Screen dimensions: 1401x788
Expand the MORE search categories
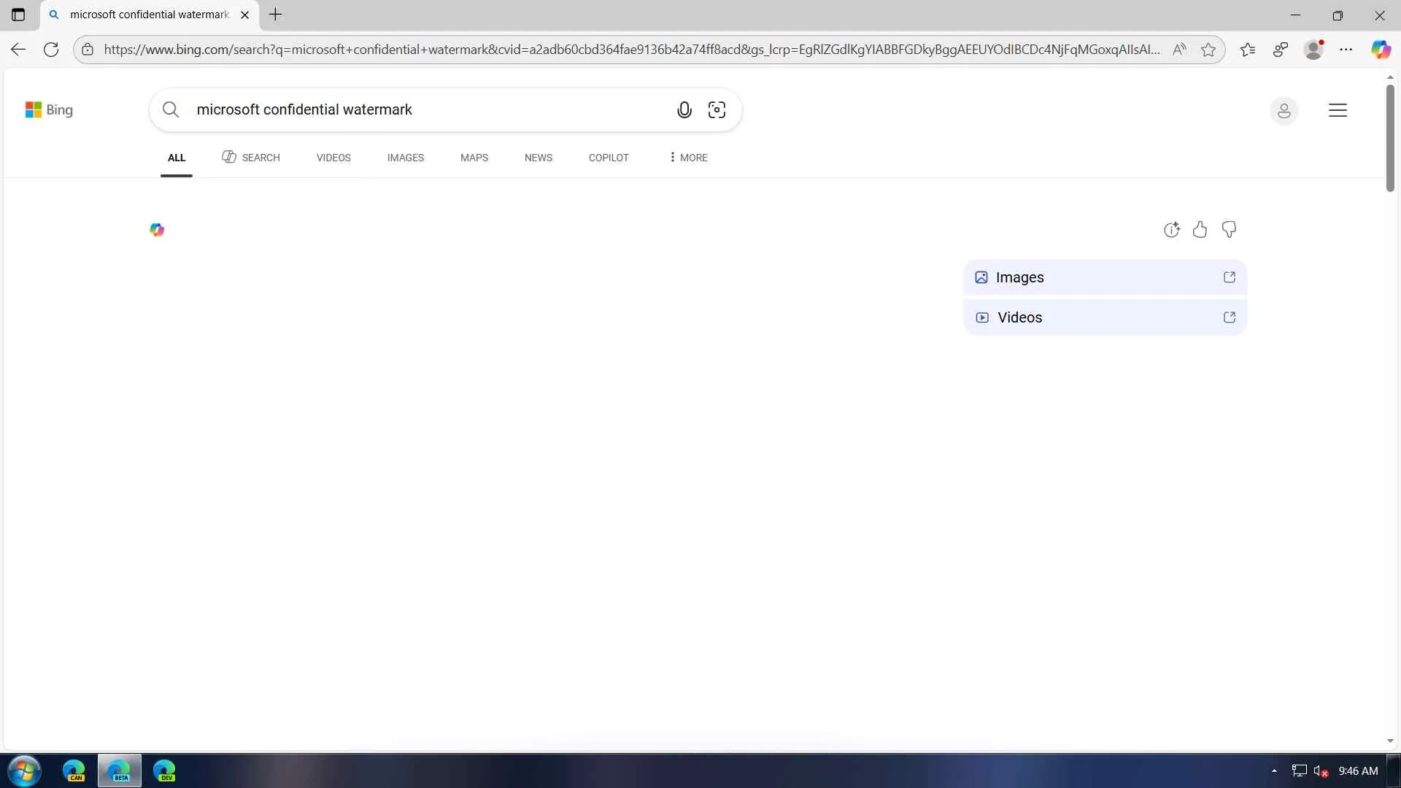(x=688, y=158)
